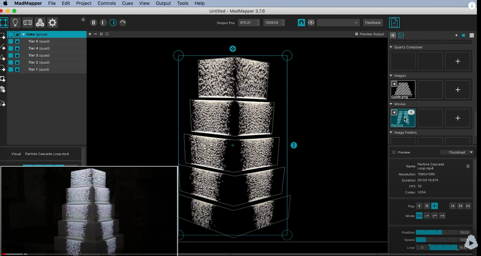Click the Speed slider bar
Image resolution: width=481 pixels, height=256 pixels.
(437, 240)
